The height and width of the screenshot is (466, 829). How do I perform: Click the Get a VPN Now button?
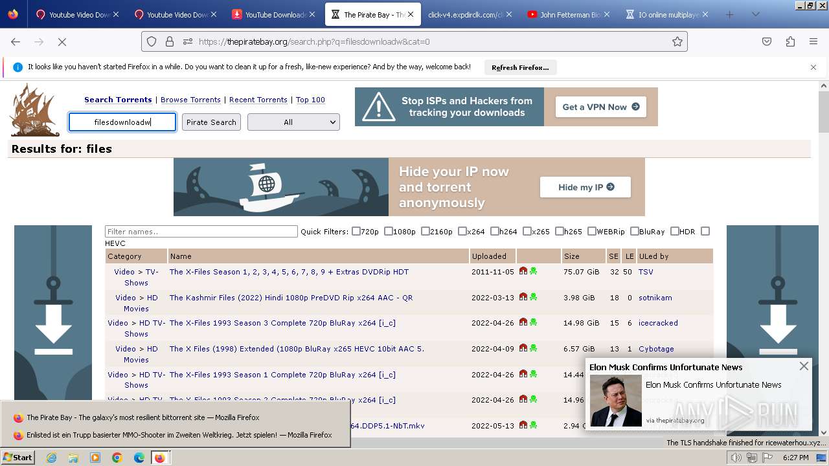600,107
